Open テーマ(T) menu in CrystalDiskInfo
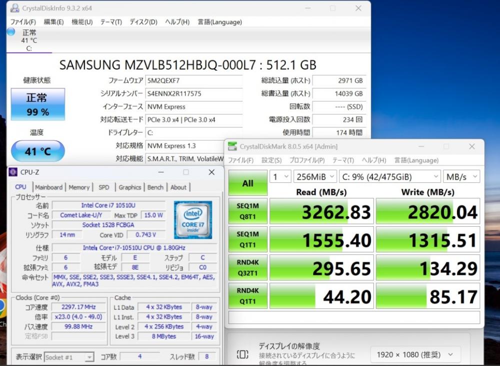Screen dimensions: 500x366 (111, 22)
